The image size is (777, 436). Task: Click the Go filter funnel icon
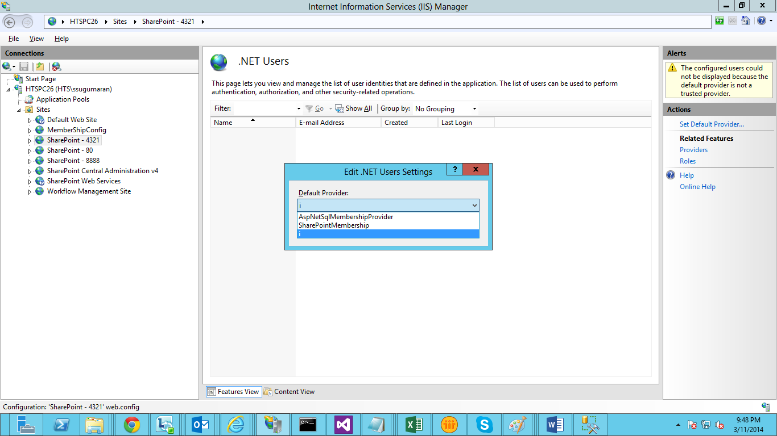(309, 108)
